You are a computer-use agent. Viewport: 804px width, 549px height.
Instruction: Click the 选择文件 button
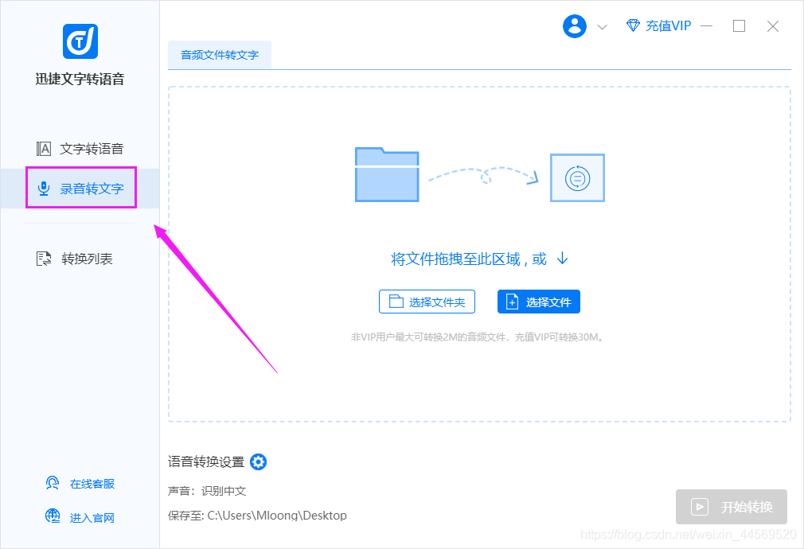point(538,302)
